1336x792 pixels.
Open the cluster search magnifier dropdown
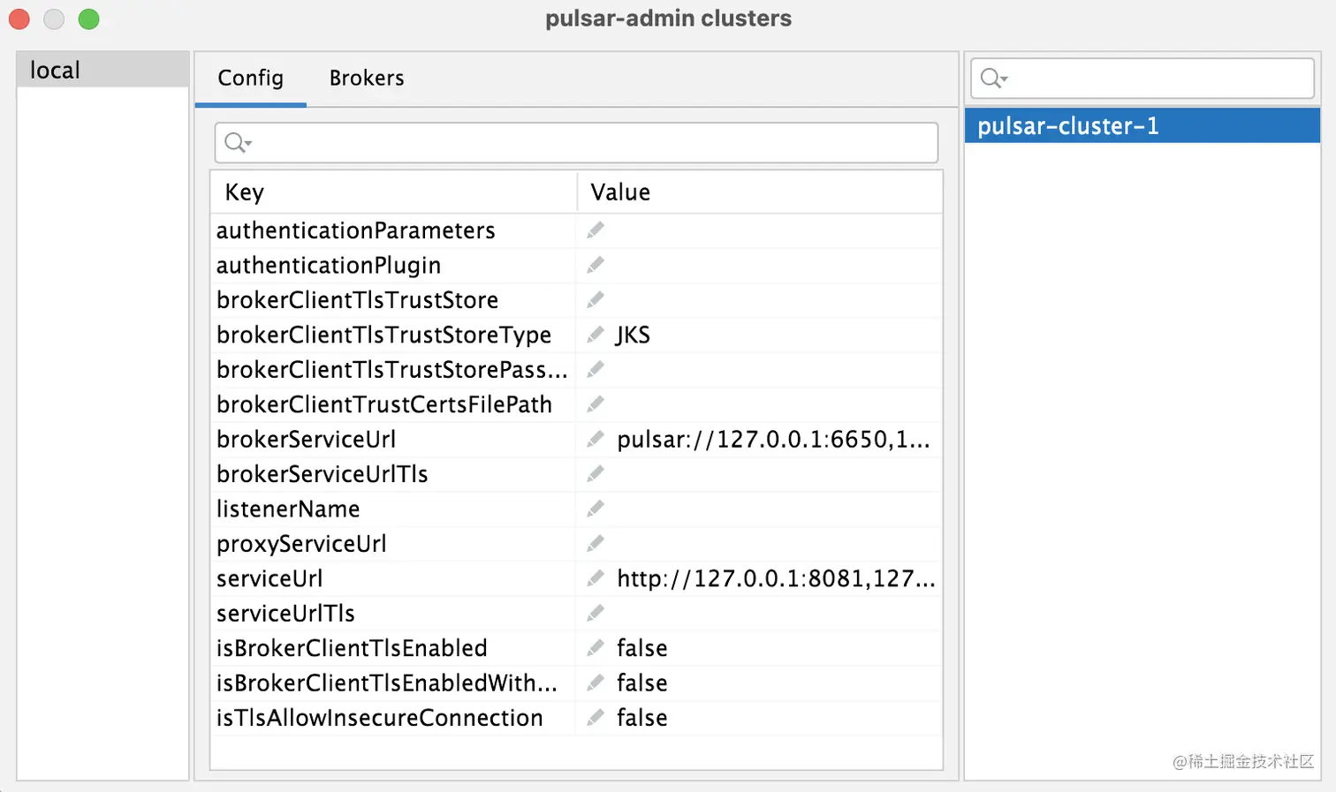(994, 79)
